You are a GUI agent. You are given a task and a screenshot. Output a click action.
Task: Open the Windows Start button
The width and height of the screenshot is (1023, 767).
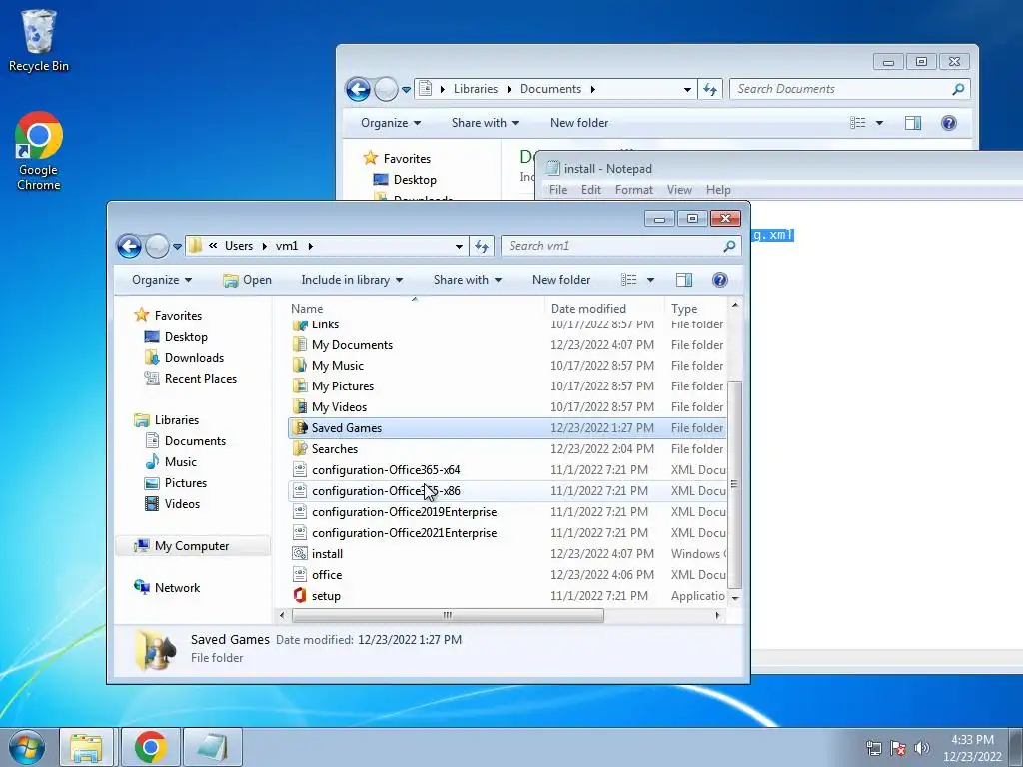[27, 747]
